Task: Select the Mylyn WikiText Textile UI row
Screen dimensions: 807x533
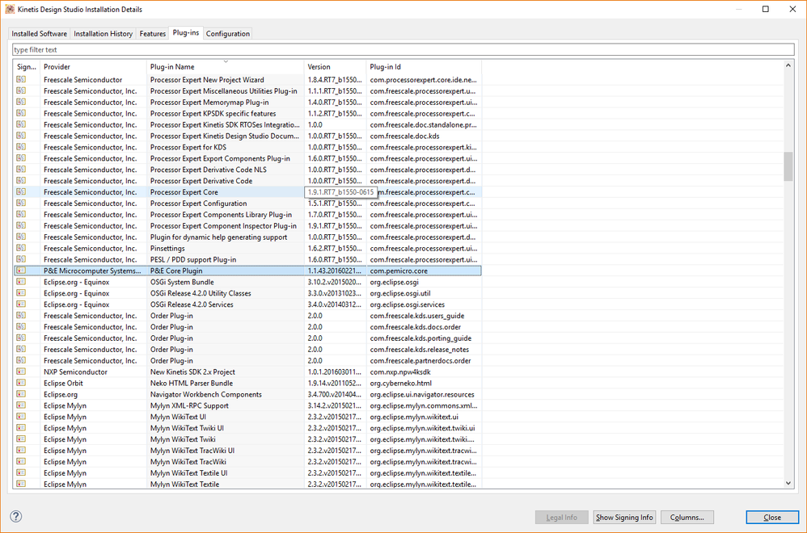Action: (x=247, y=473)
